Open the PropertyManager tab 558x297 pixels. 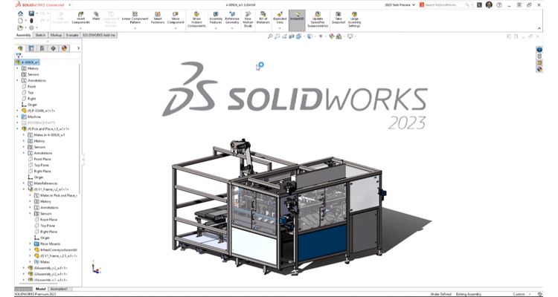click(31, 48)
